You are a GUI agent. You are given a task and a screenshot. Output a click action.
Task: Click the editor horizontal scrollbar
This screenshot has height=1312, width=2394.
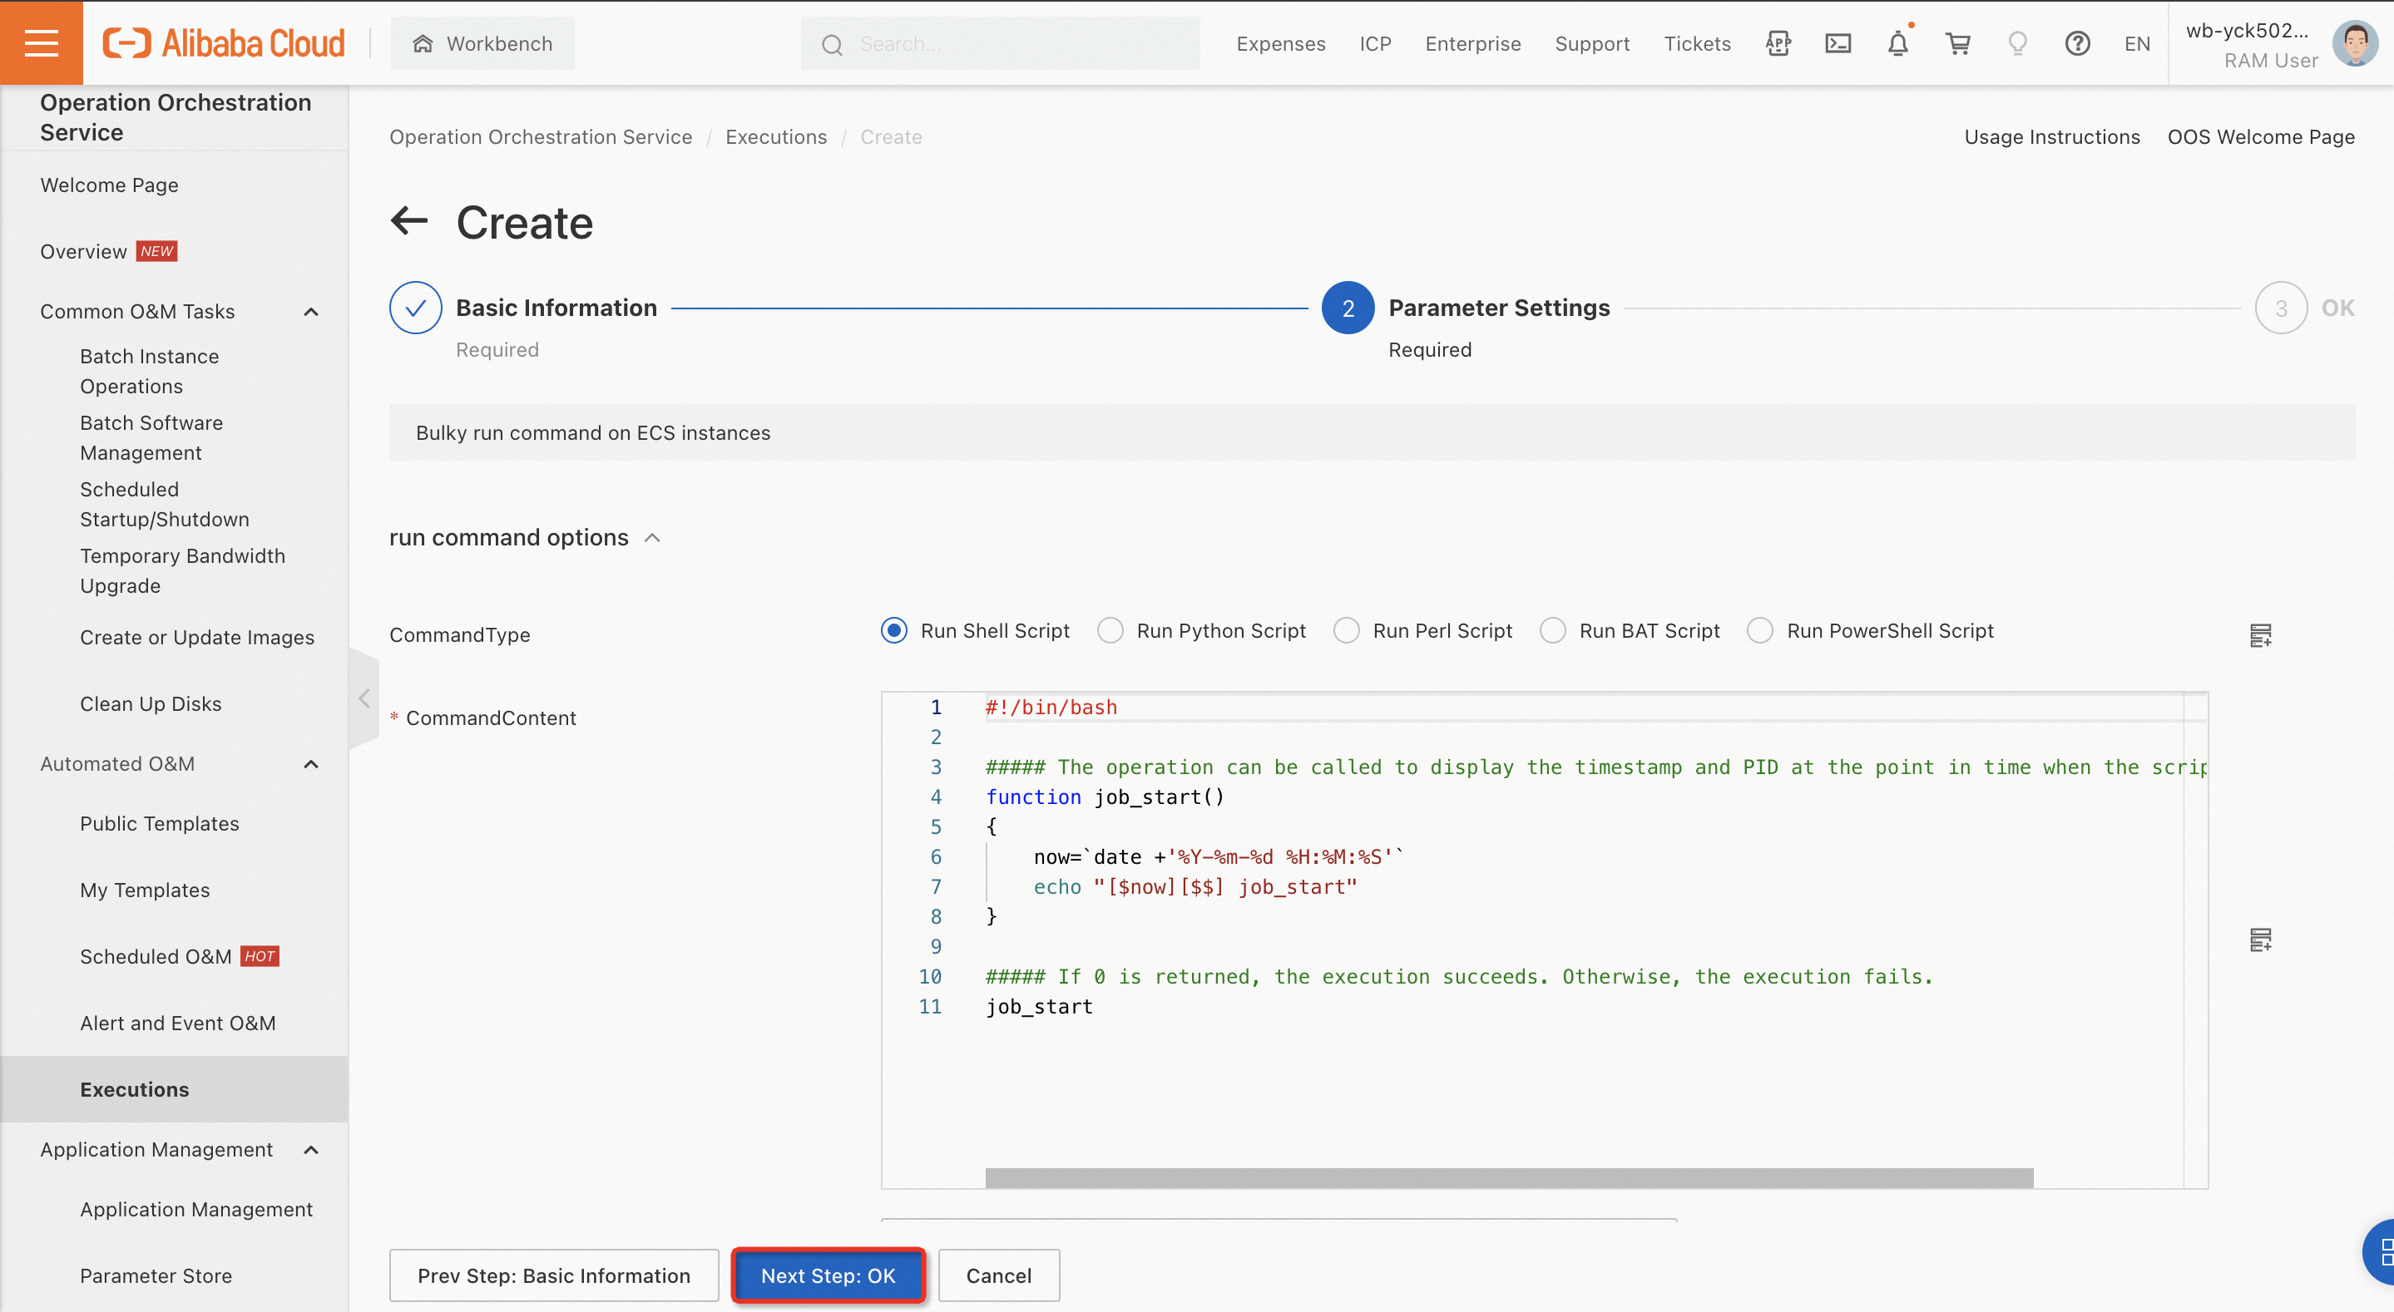(x=1507, y=1177)
